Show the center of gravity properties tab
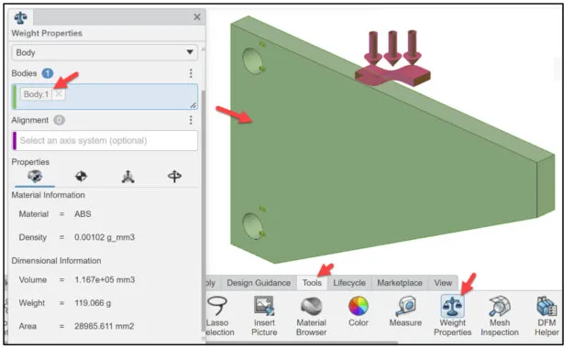This screenshot has width=564, height=347. 81,176
